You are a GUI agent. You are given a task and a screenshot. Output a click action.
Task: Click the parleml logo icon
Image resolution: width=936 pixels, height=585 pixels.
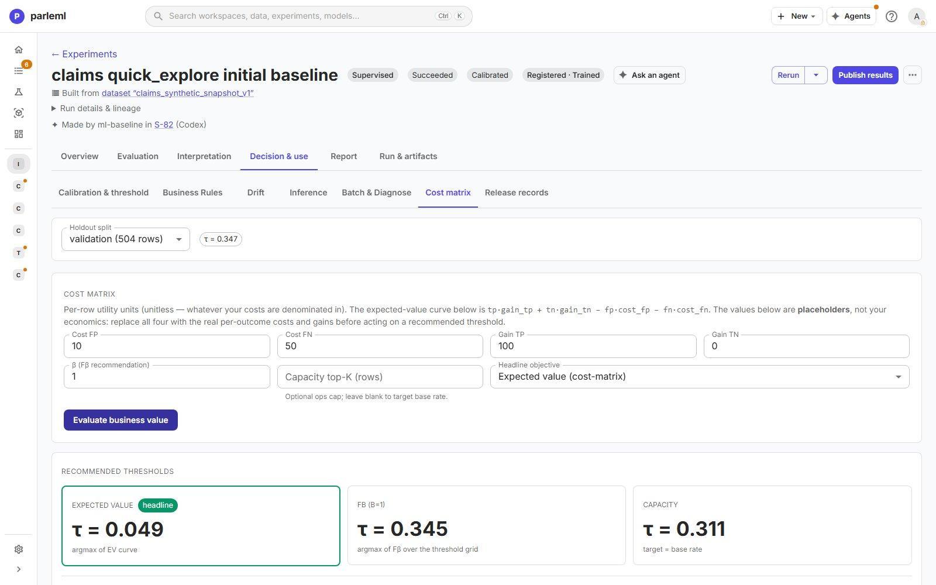click(x=17, y=16)
